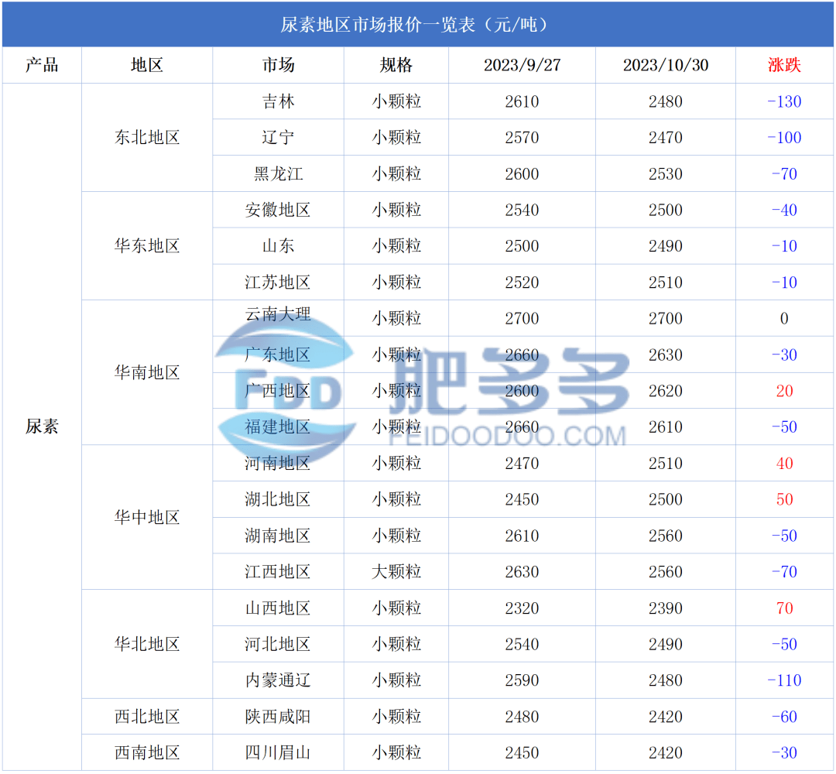Click the 江苏地区 market cell

point(278,282)
